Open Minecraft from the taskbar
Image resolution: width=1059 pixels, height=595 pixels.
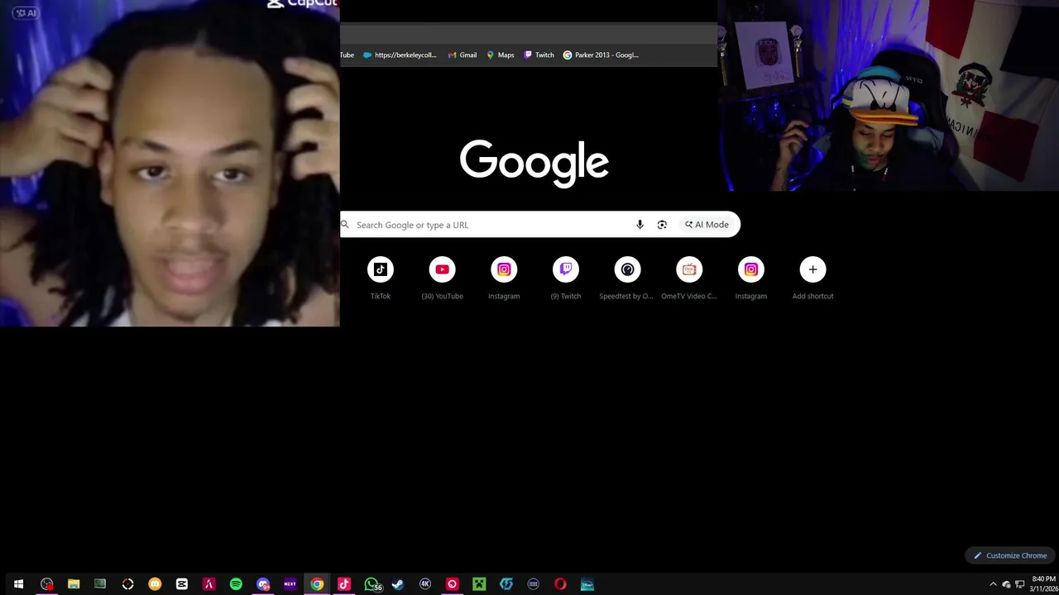[479, 584]
